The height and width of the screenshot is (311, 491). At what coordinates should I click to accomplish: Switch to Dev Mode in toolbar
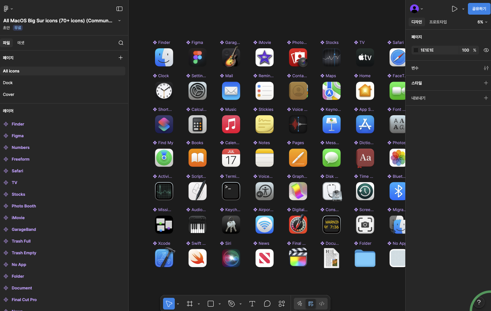tap(322, 304)
